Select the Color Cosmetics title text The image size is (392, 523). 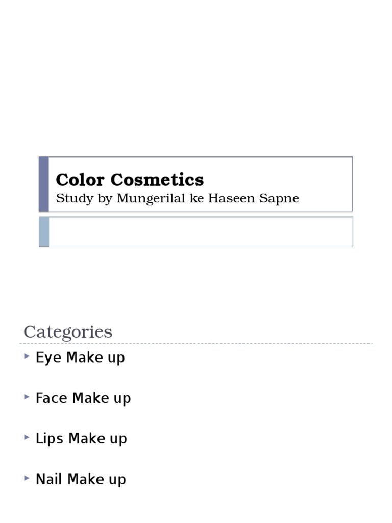coord(130,180)
